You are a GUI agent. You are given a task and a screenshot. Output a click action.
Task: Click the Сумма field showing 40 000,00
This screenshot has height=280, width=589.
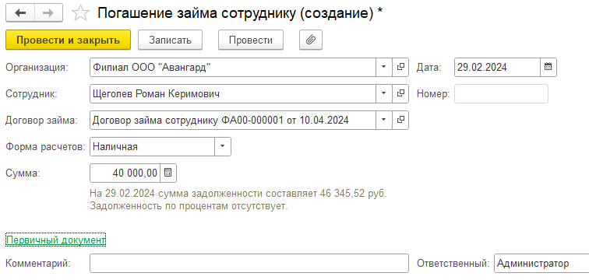pyautogui.click(x=125, y=173)
